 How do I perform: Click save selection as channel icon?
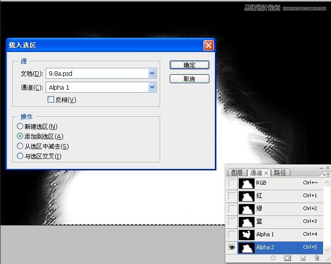tap(287, 258)
